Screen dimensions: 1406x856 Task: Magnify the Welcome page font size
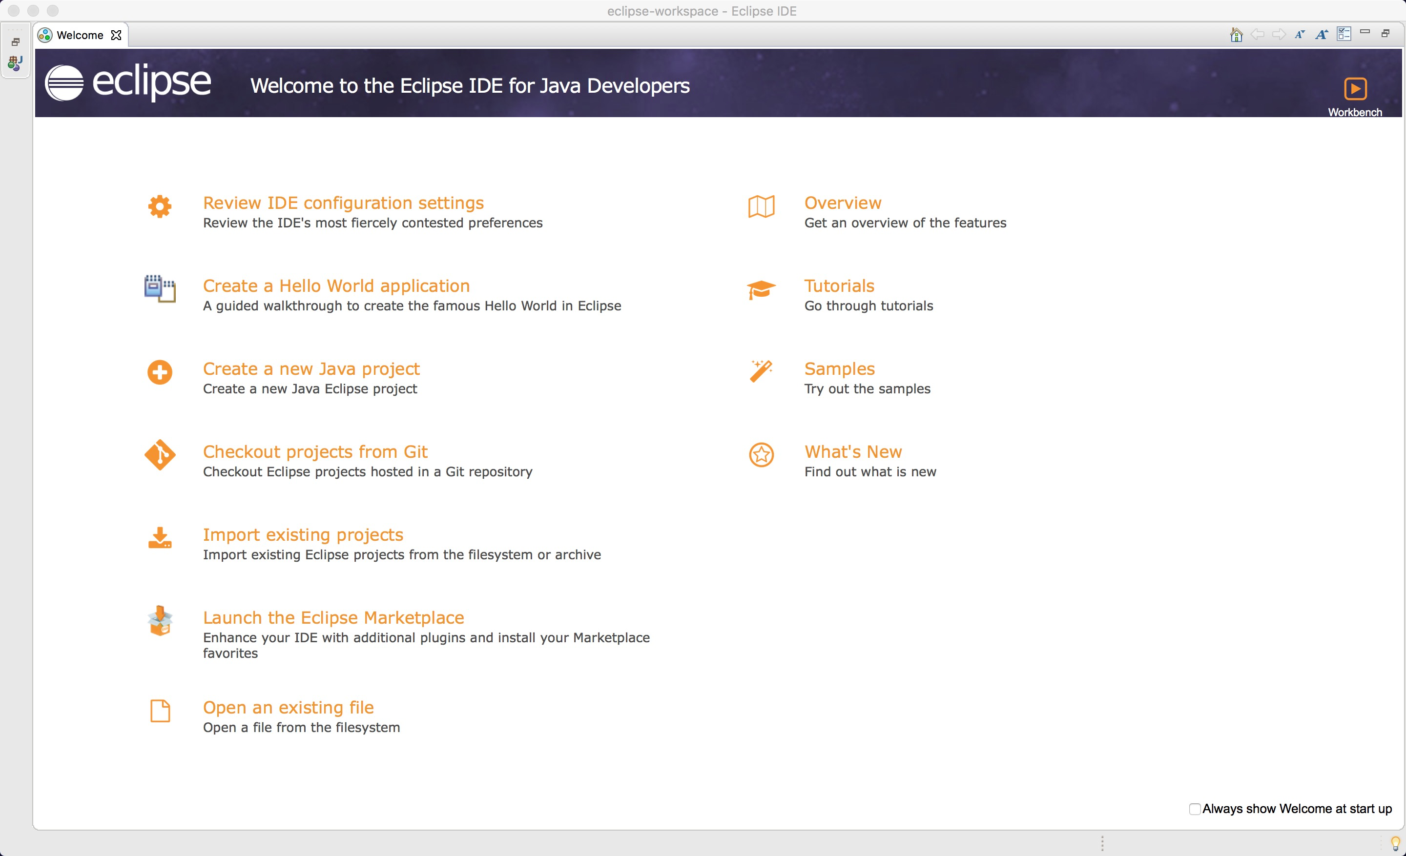1322,35
